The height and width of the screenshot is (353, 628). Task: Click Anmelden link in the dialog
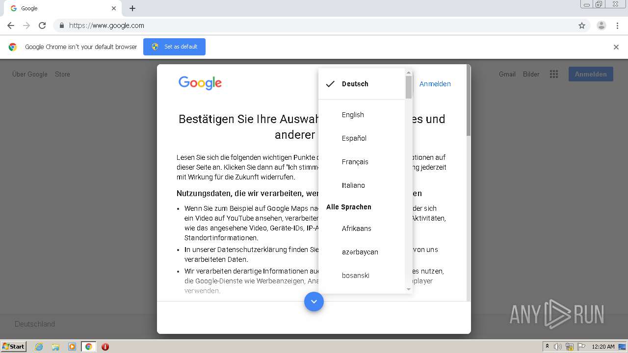point(435,84)
